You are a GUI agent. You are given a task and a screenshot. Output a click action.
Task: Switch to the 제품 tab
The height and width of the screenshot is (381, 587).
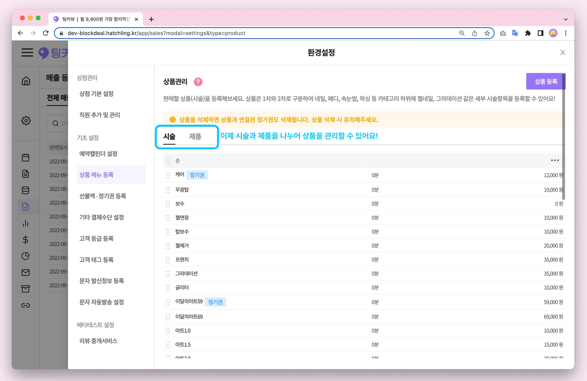195,136
